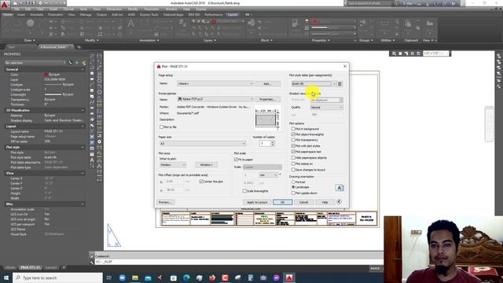
Task: Click the Camera app taskbar icon
Action: point(263,277)
